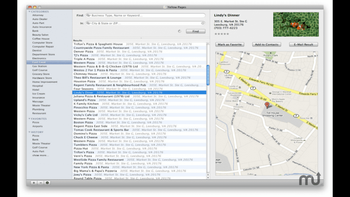The height and width of the screenshot is (197, 350).
Task: Click 'show more...' in the History list
Action: [41, 155]
